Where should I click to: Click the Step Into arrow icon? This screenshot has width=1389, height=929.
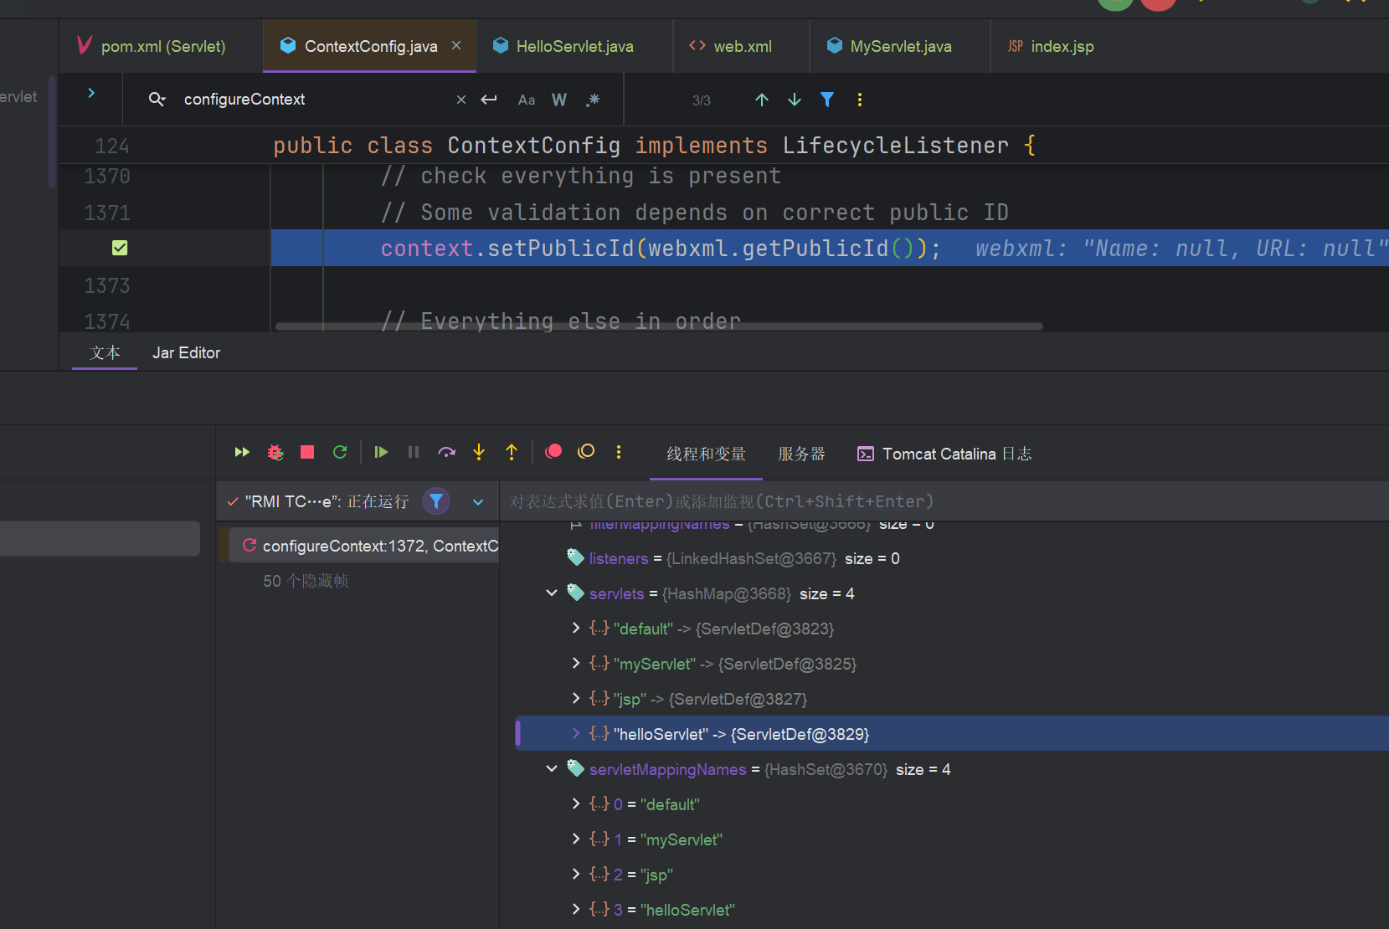point(479,453)
